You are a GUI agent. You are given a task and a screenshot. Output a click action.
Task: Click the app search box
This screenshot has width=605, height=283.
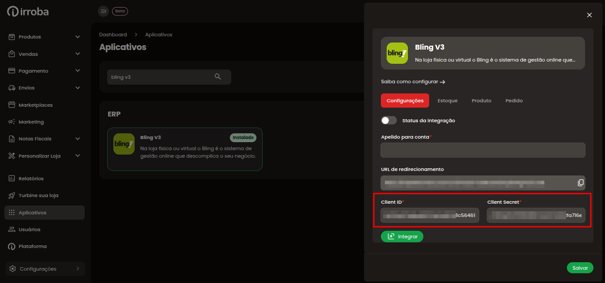click(x=169, y=77)
